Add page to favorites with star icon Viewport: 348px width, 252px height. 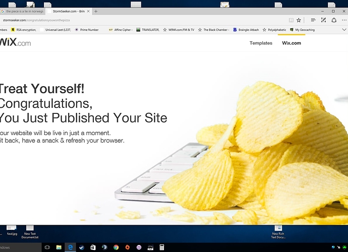(x=299, y=20)
